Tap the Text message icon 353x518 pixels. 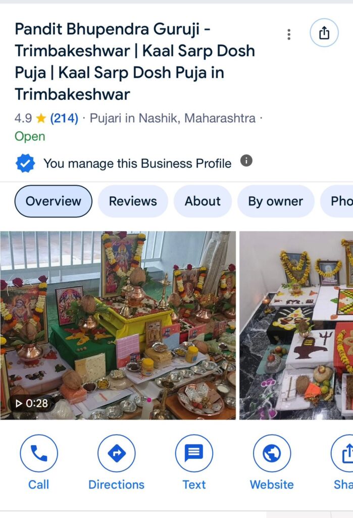(194, 453)
